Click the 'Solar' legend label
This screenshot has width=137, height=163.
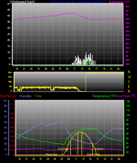38,96
